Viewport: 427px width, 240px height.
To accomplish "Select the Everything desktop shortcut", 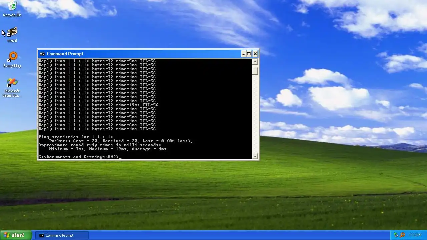I will pos(12,60).
